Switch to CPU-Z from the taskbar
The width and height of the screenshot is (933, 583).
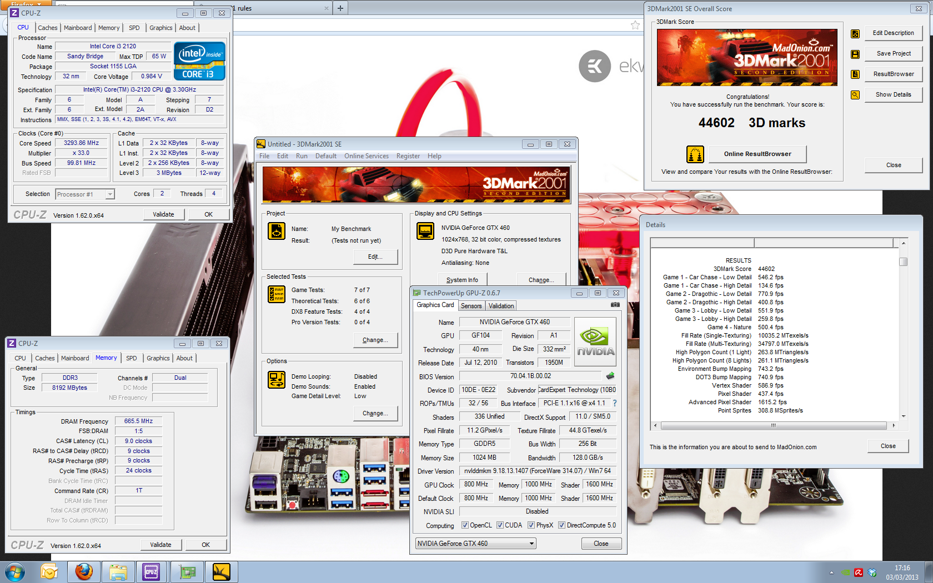pyautogui.click(x=152, y=572)
